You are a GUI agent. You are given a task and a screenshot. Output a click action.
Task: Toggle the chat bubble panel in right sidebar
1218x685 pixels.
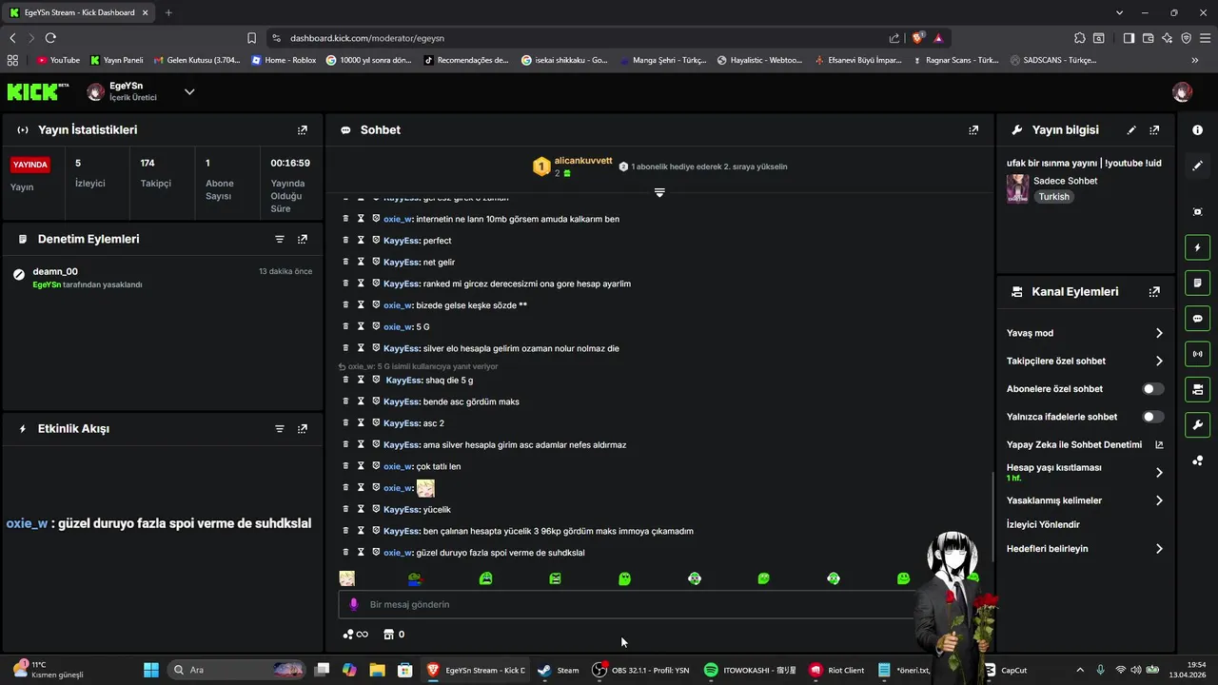pyautogui.click(x=1197, y=319)
